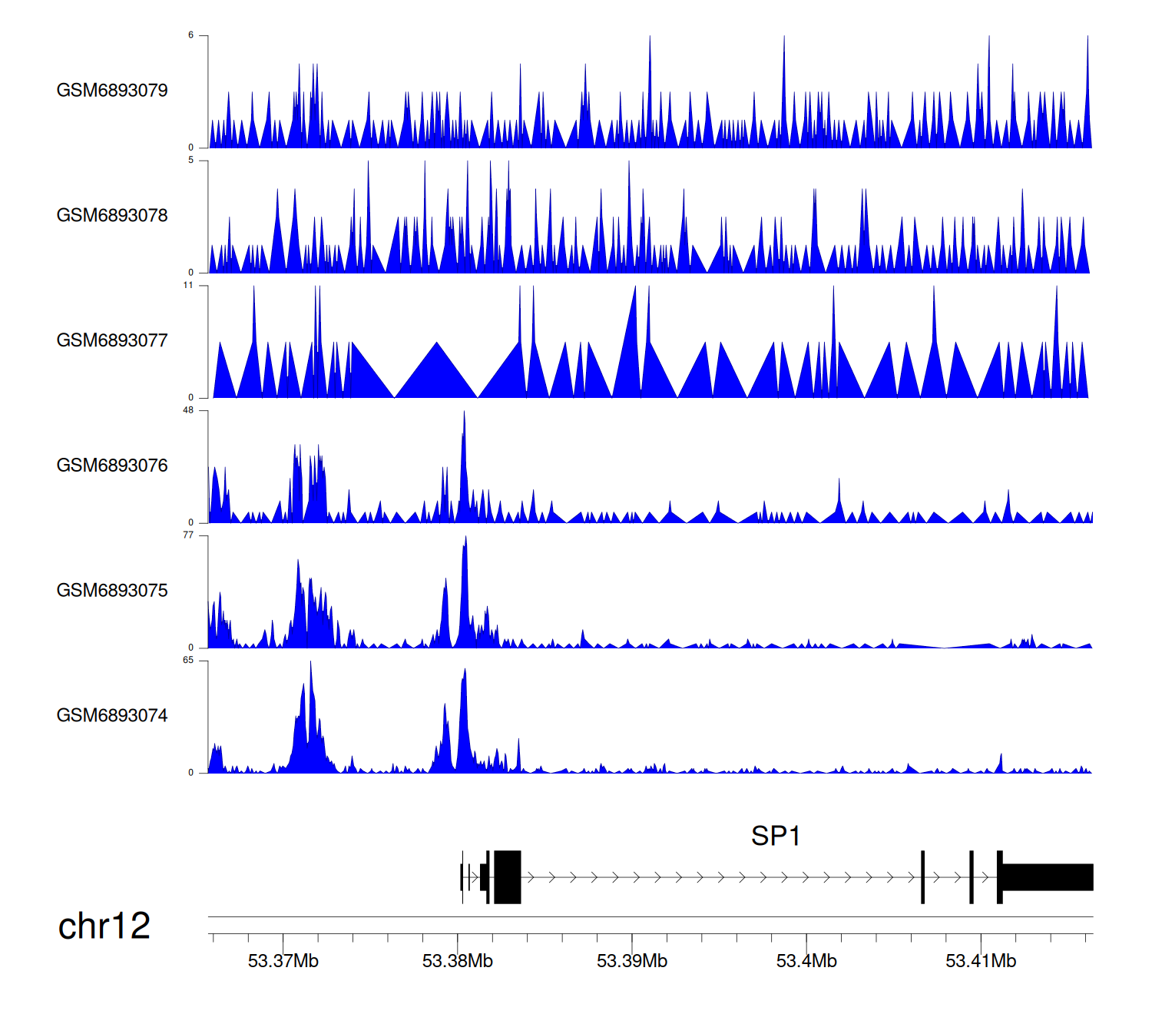
Task: Select the 53.4Mb coordinate label
Action: (x=806, y=961)
